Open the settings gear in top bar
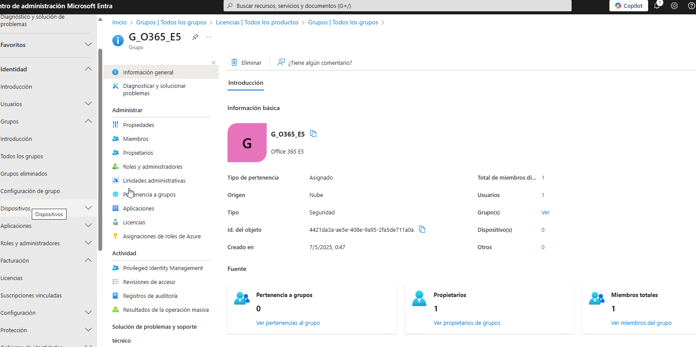The height and width of the screenshot is (347, 696). (674, 6)
